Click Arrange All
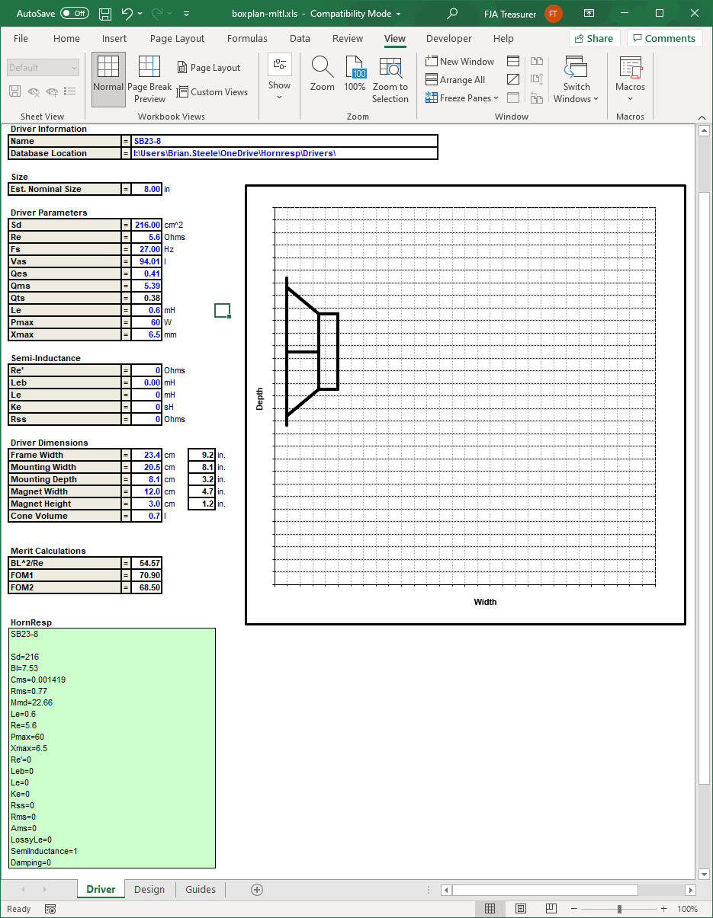The image size is (713, 918). pyautogui.click(x=455, y=80)
